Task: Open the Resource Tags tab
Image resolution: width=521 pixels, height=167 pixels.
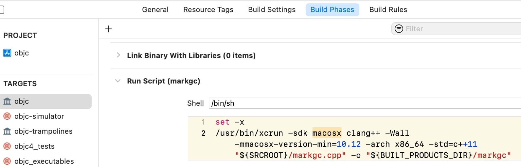Action: [208, 10]
